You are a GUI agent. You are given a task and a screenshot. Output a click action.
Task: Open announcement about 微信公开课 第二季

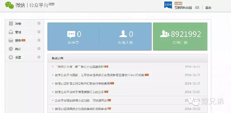[x=80, y=67]
